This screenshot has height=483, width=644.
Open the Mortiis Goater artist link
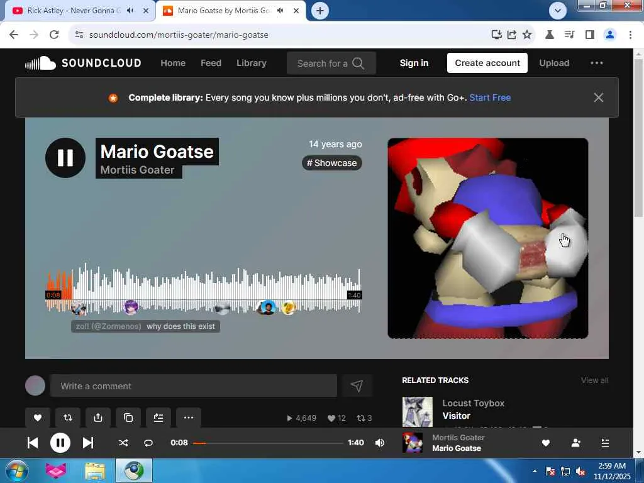[x=137, y=170]
